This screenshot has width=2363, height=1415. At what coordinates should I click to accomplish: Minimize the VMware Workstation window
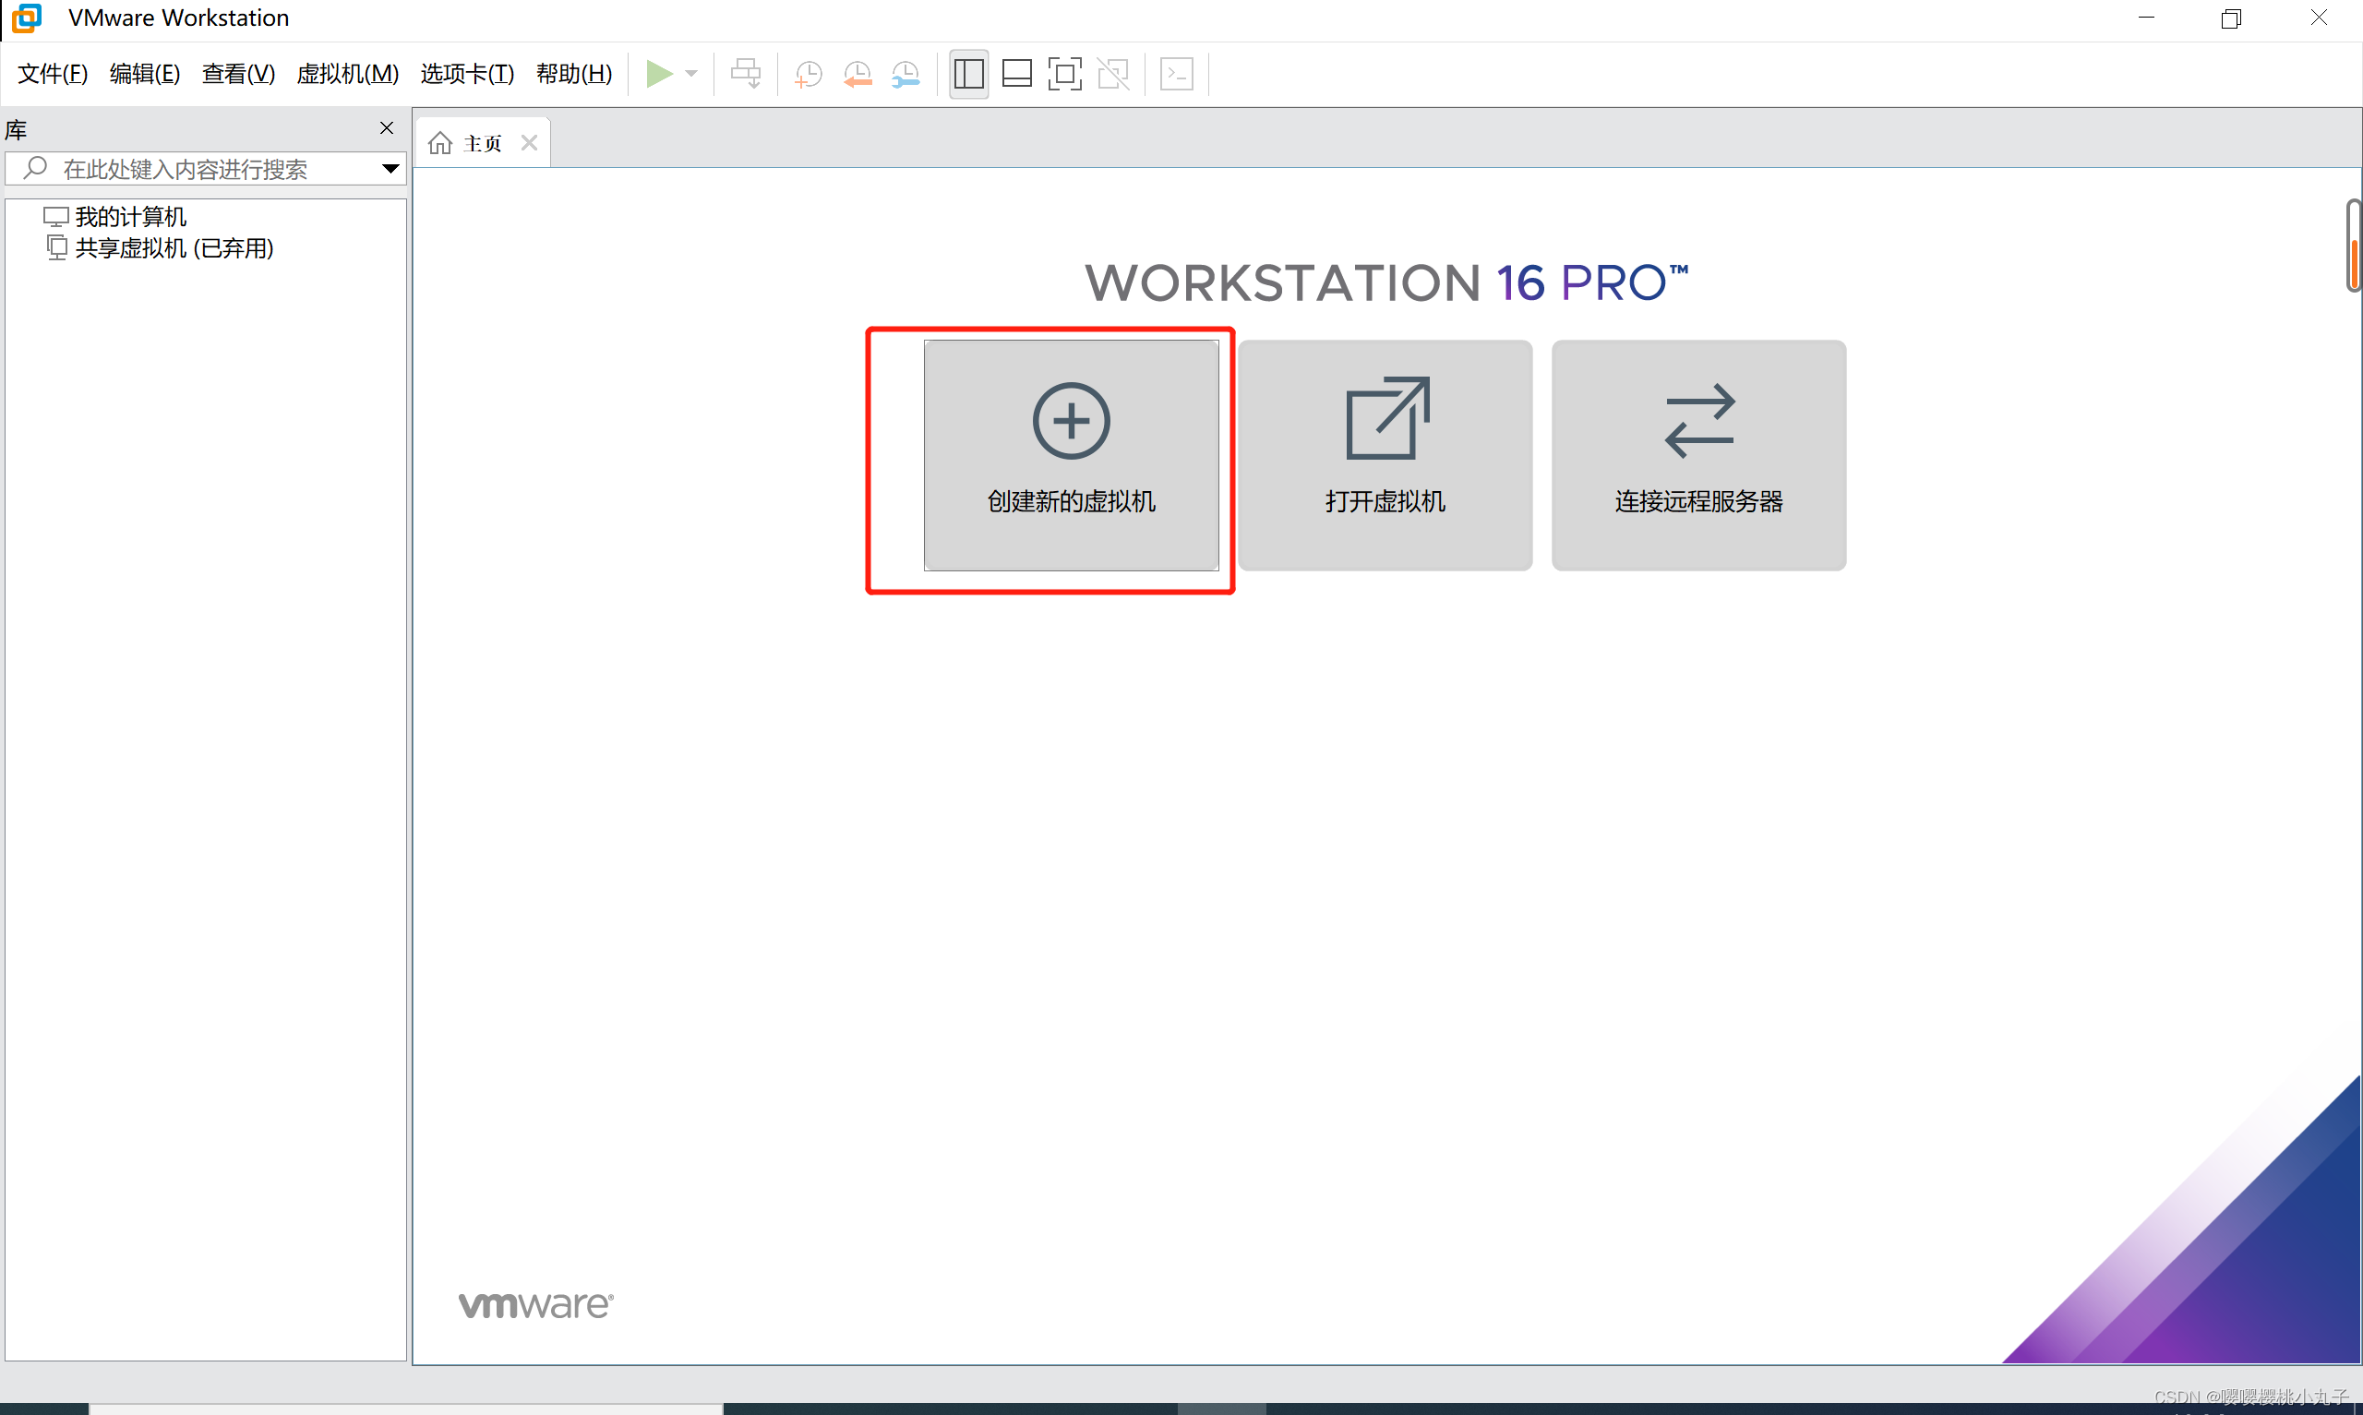click(2147, 18)
